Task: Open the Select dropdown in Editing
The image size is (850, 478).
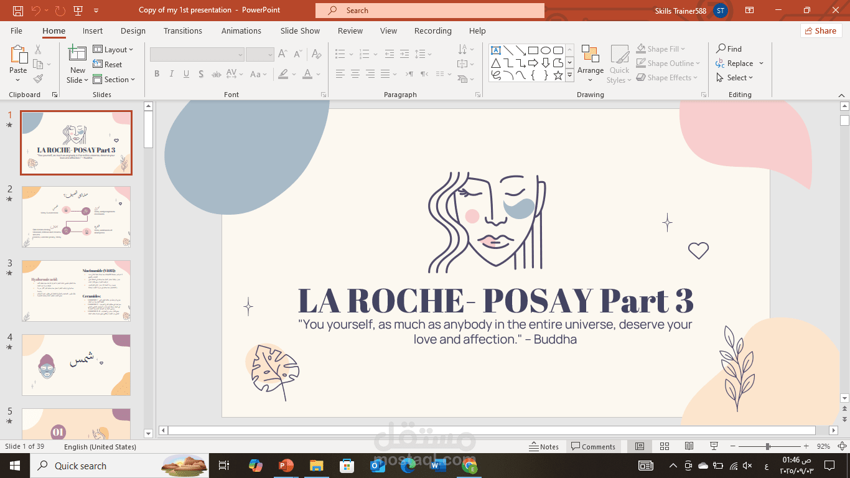Action: (x=734, y=78)
